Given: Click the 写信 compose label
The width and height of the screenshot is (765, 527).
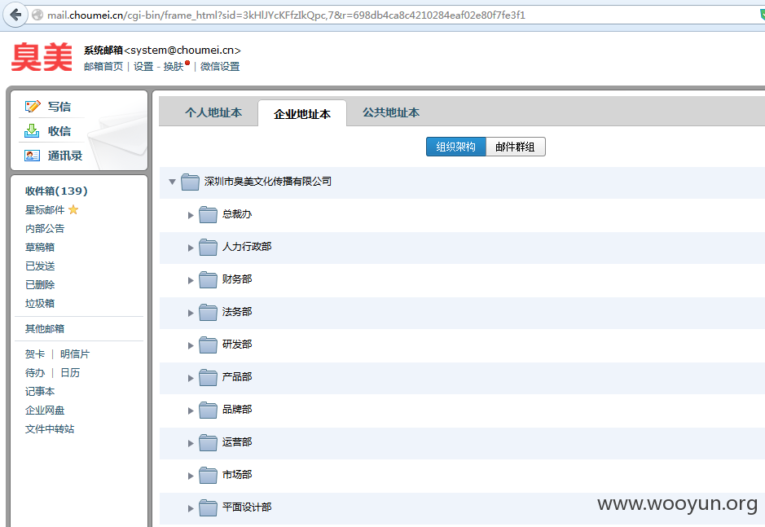Looking at the screenshot, I should [59, 107].
